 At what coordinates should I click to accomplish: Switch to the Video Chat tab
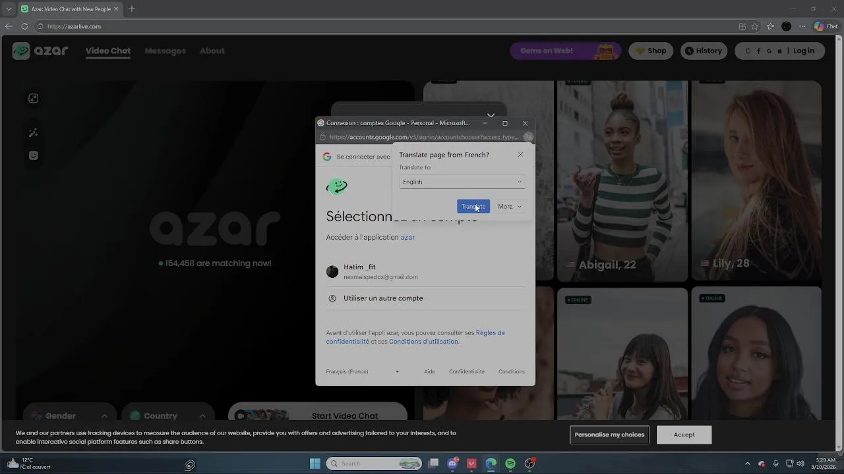point(108,51)
